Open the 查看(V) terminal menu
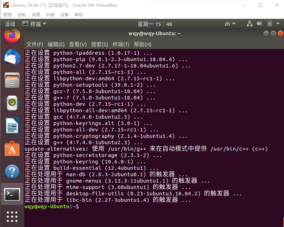 (x=78, y=44)
